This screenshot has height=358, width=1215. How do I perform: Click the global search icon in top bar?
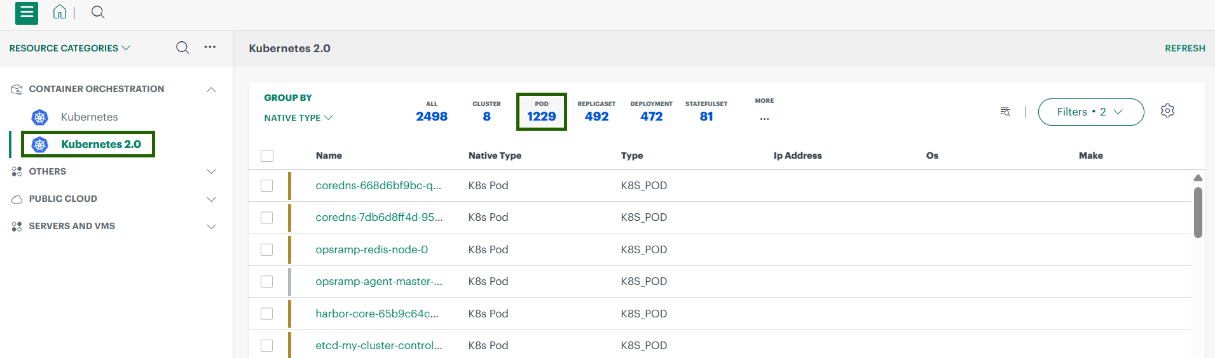tap(98, 12)
